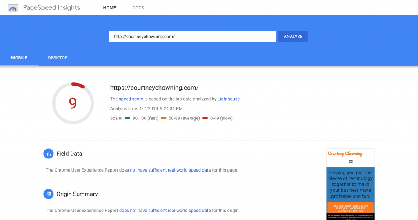Switch to the DESKTOP tab
The image size is (418, 220).
(58, 58)
